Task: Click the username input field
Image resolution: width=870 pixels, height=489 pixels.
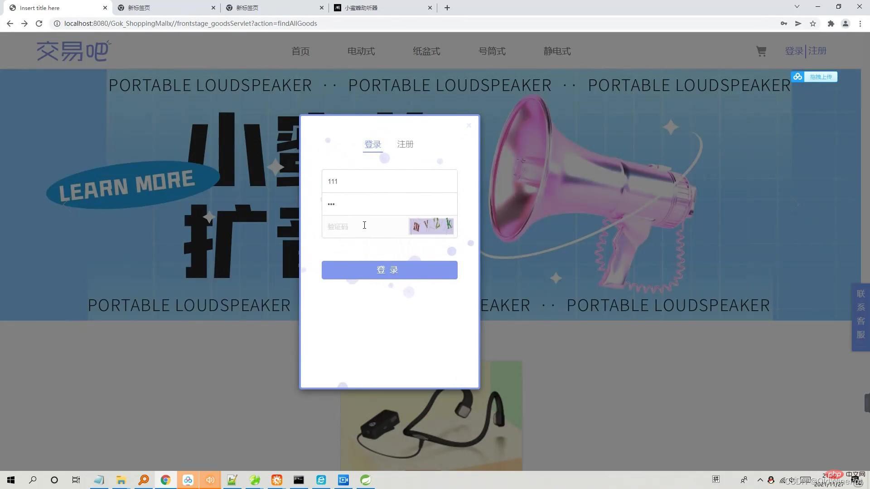Action: (390, 181)
